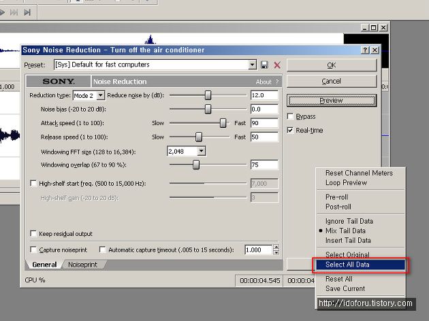The height and width of the screenshot is (321, 429).
Task: Open the Windowing FFT size dropdown
Action: (x=202, y=151)
